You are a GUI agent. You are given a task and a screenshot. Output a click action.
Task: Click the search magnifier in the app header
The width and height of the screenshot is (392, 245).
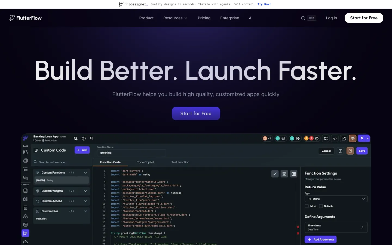pos(92,138)
